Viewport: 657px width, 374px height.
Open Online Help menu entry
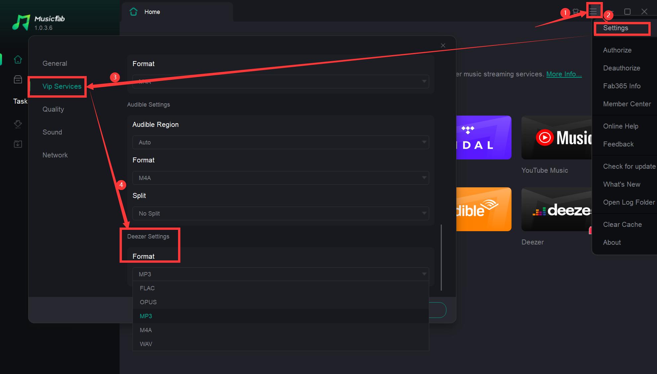[620, 126]
